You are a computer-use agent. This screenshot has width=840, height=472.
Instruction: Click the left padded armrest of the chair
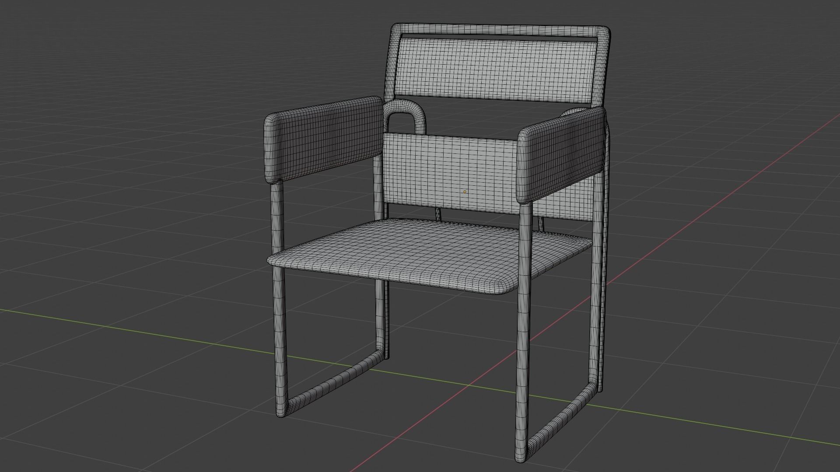pyautogui.click(x=323, y=139)
